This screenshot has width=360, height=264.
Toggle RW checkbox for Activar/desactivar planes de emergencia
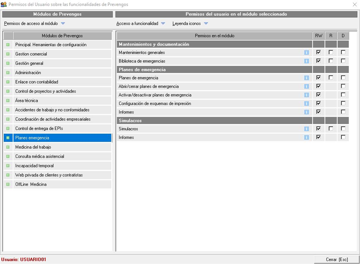[318, 95]
